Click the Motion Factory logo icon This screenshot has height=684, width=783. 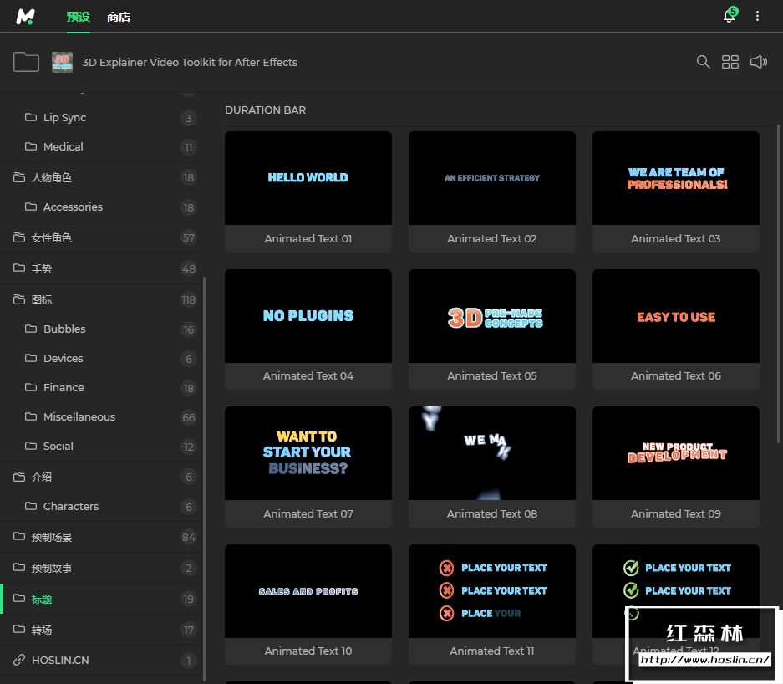point(25,16)
